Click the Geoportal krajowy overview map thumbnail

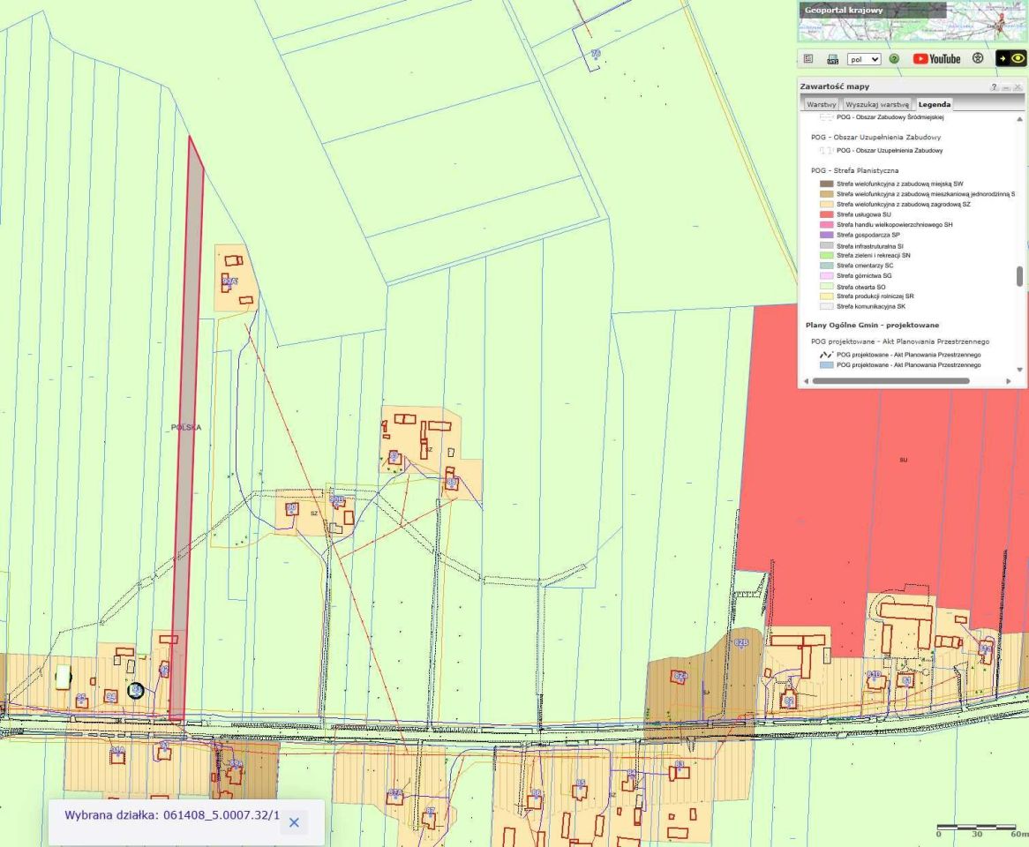pyautogui.click(x=913, y=22)
